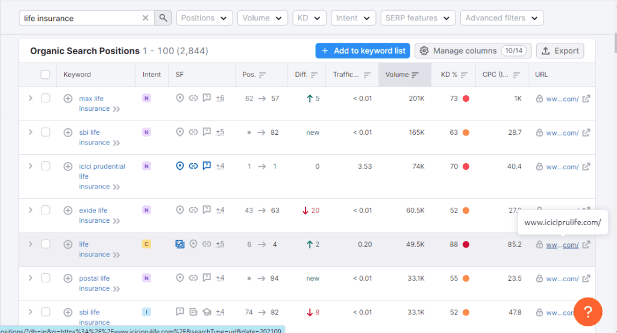Screen dimensions: 617x333
Task: Click the image pack icon in row with volume 49.5K
Action: [180, 244]
